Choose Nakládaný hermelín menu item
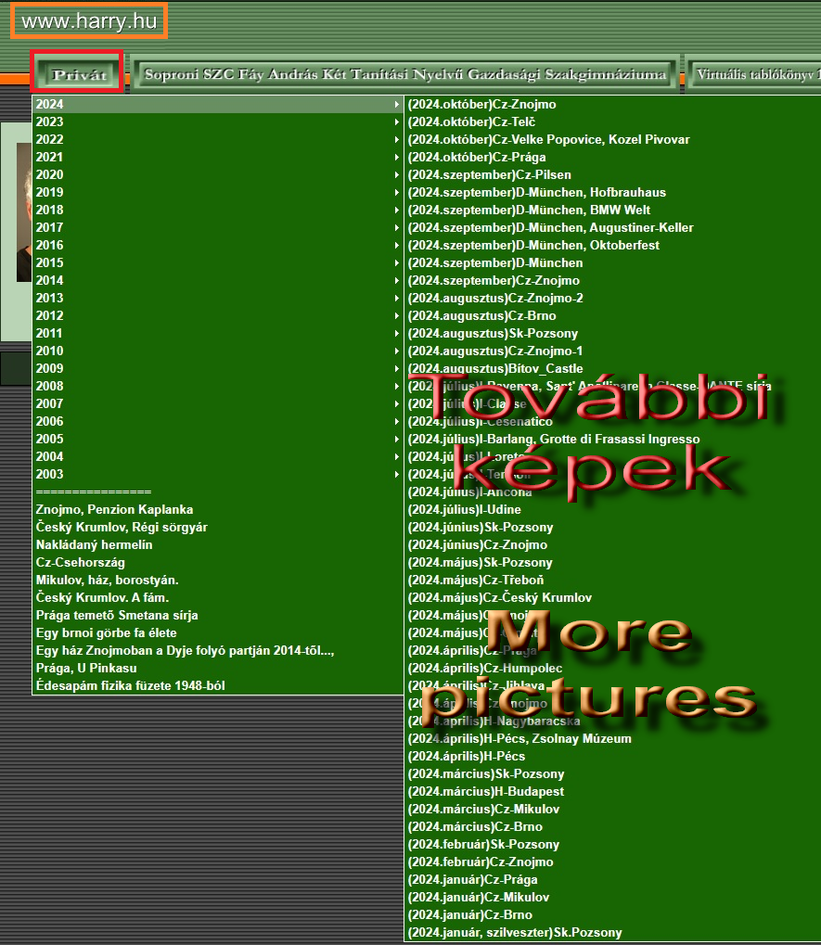 click(94, 545)
